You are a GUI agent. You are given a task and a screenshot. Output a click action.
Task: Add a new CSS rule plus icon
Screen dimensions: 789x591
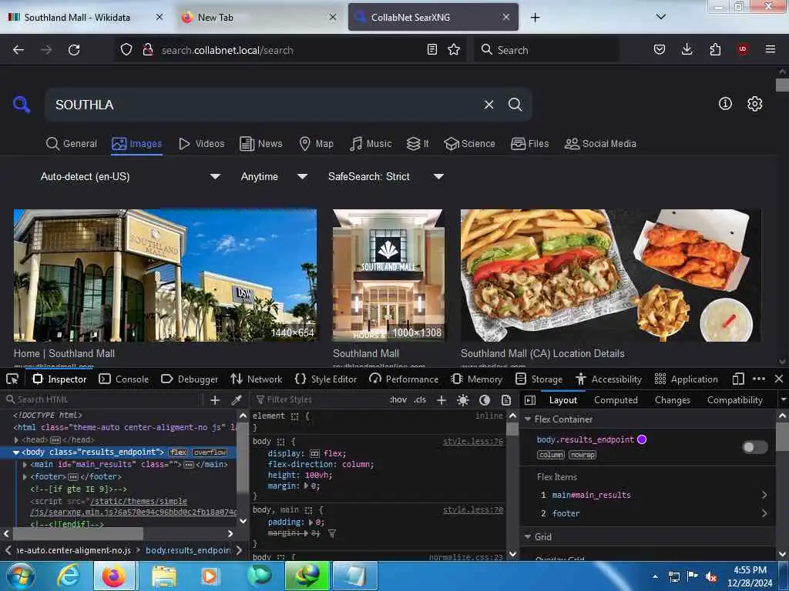click(x=442, y=400)
